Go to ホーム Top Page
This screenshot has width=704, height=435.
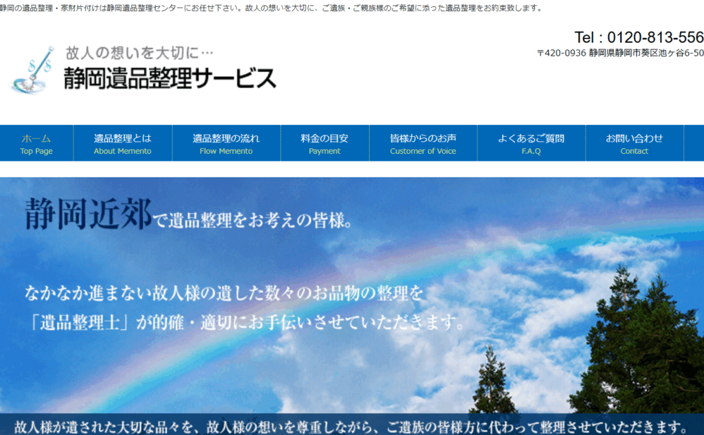[x=36, y=144]
